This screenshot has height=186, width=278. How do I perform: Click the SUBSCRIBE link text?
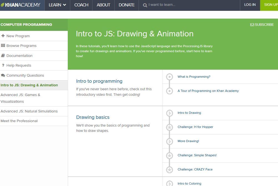(264, 25)
